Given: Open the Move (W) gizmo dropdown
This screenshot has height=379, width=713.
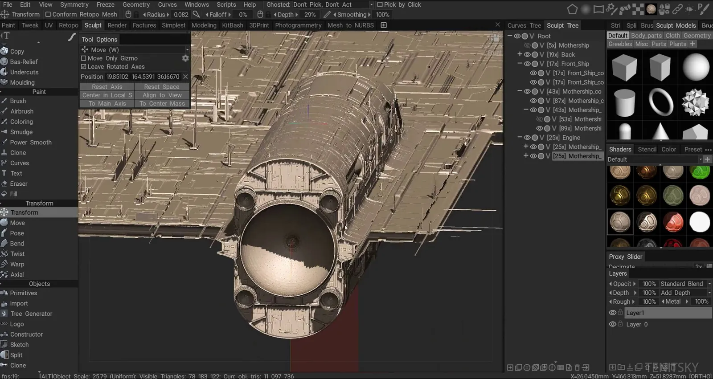Looking at the screenshot, I should click(135, 50).
